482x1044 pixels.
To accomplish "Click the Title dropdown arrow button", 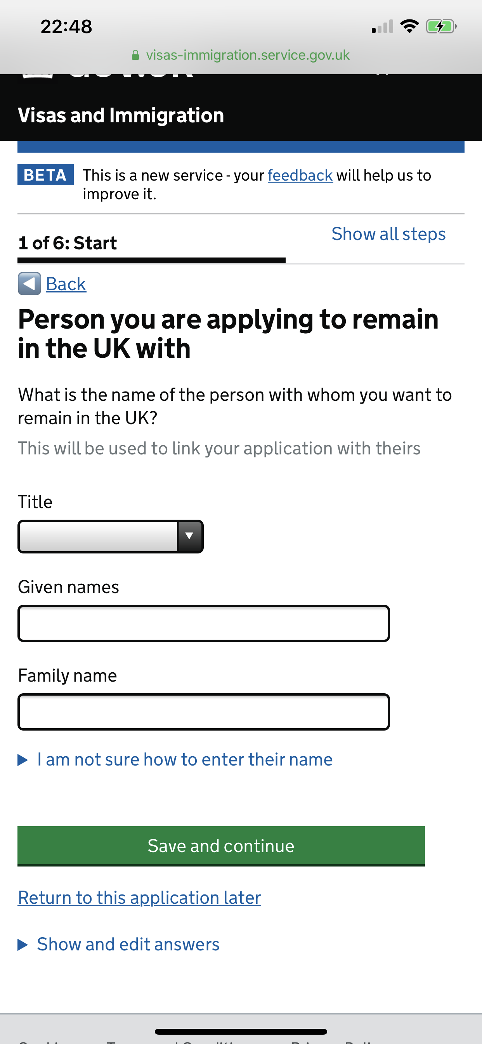I will coord(189,536).
